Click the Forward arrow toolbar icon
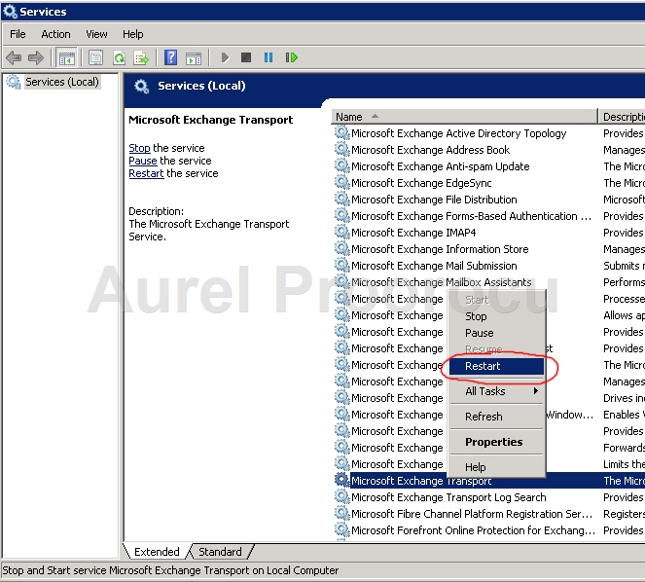The height and width of the screenshot is (582, 645). pyautogui.click(x=36, y=57)
